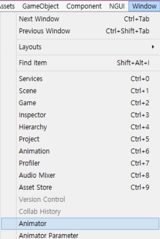160x239 pixels.
Task: Open the NGUI menu
Action: coord(117,6)
